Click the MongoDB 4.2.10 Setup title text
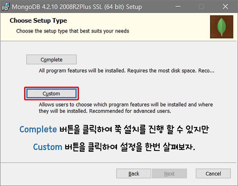This screenshot has height=186, width=238. pos(77,7)
